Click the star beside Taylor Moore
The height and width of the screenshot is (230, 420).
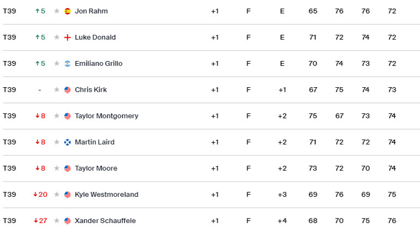(57, 168)
